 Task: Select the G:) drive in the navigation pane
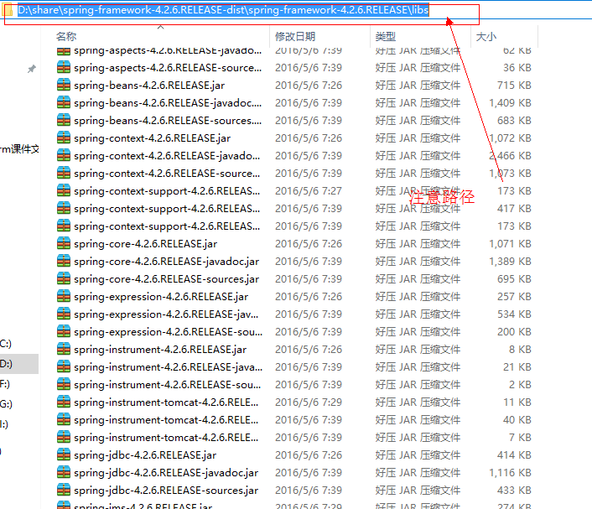pyautogui.click(x=6, y=404)
